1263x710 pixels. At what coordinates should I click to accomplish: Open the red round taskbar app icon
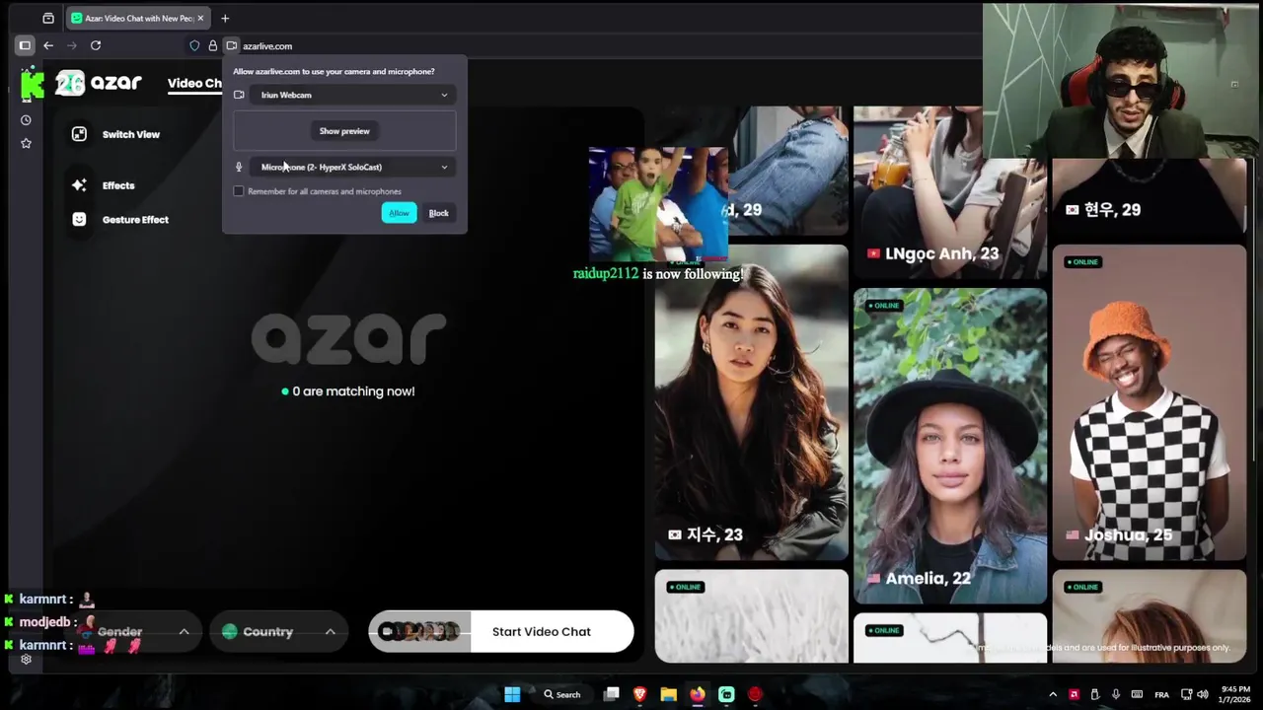[755, 694]
